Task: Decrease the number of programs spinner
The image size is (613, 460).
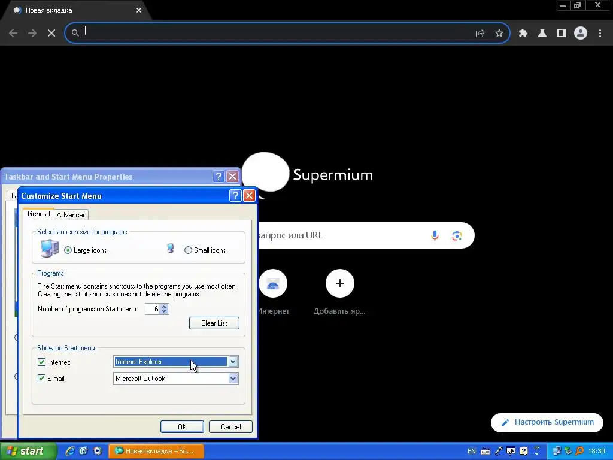Action: [164, 311]
